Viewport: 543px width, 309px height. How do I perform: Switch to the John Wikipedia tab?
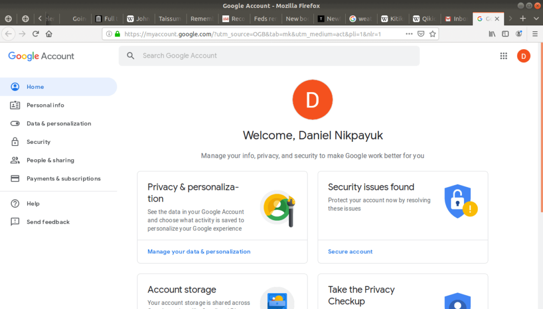click(138, 19)
